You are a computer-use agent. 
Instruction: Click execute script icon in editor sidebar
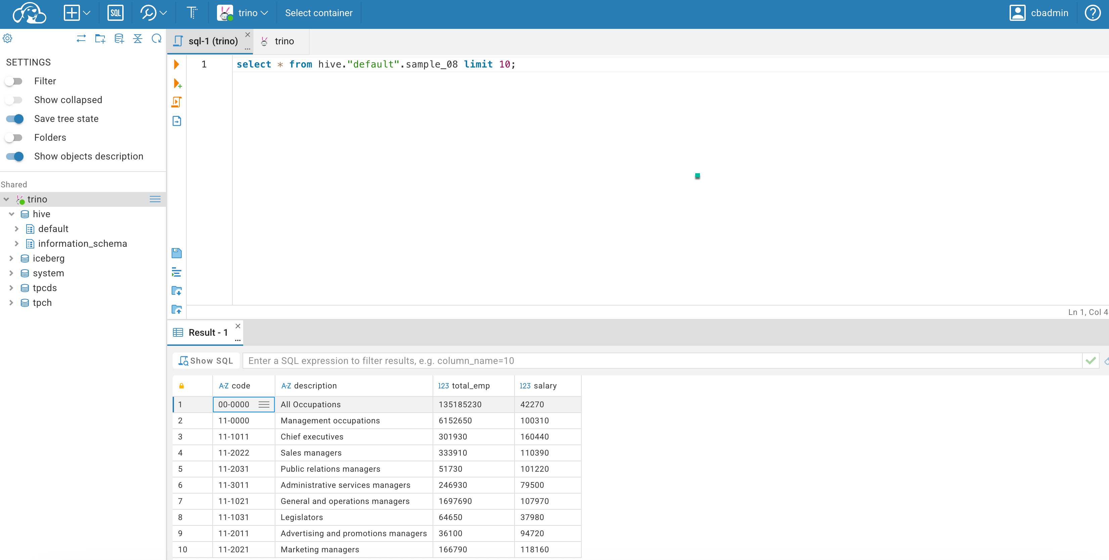[x=177, y=102]
